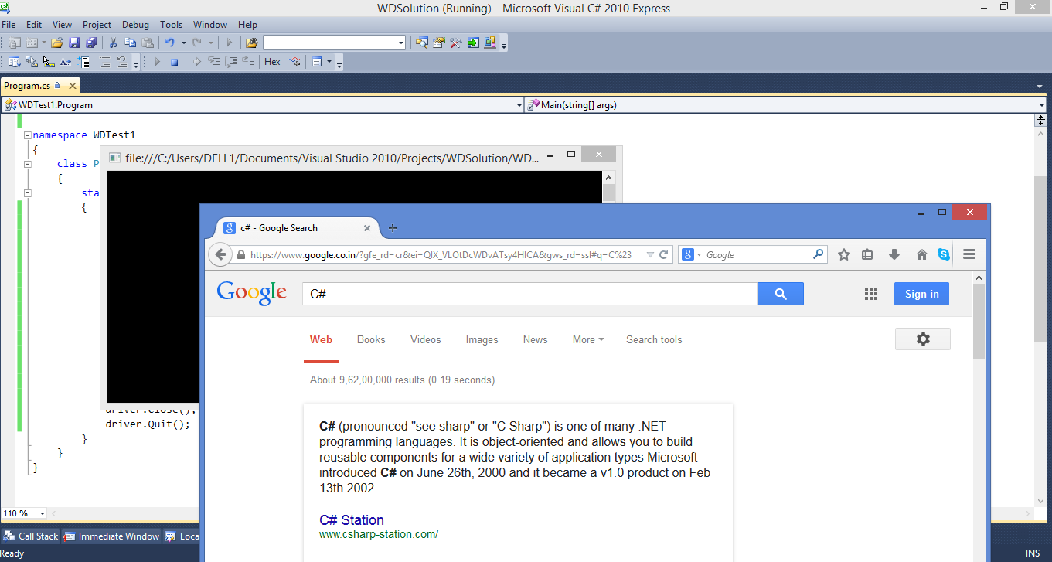Open the Images search results link
Screen dimensions: 1052x562
click(x=482, y=339)
